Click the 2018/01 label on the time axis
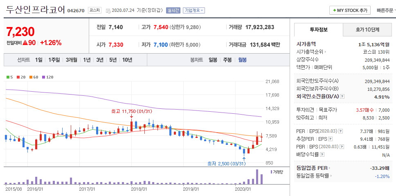Viewport: 396px width, 196px height. point(139,189)
